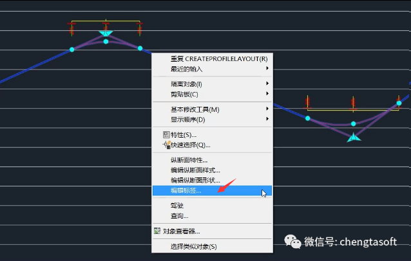Viewport: 411px width, 261px height.
Task: Select 编辑纵断面样式... entry
Action: point(212,170)
